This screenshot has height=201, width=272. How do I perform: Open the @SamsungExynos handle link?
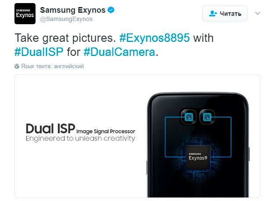tap(66, 19)
